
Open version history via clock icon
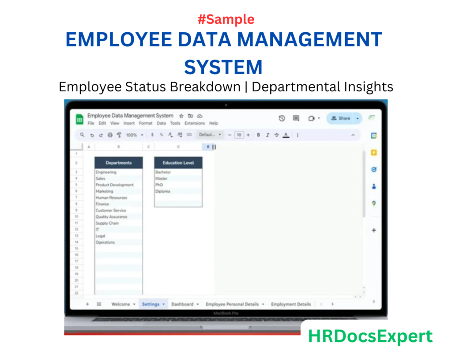coord(282,118)
